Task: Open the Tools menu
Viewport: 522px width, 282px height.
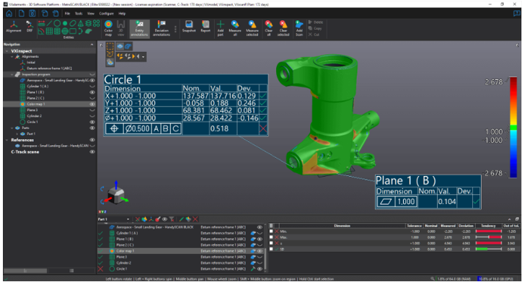Action: (x=79, y=14)
